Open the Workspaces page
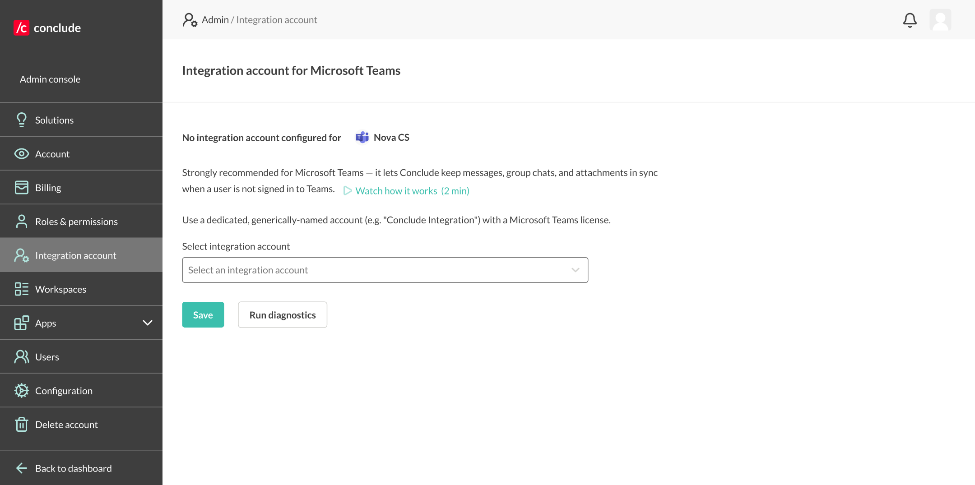This screenshot has height=485, width=975. tap(81, 289)
